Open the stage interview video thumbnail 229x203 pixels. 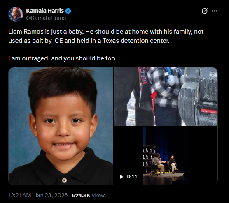click(166, 156)
